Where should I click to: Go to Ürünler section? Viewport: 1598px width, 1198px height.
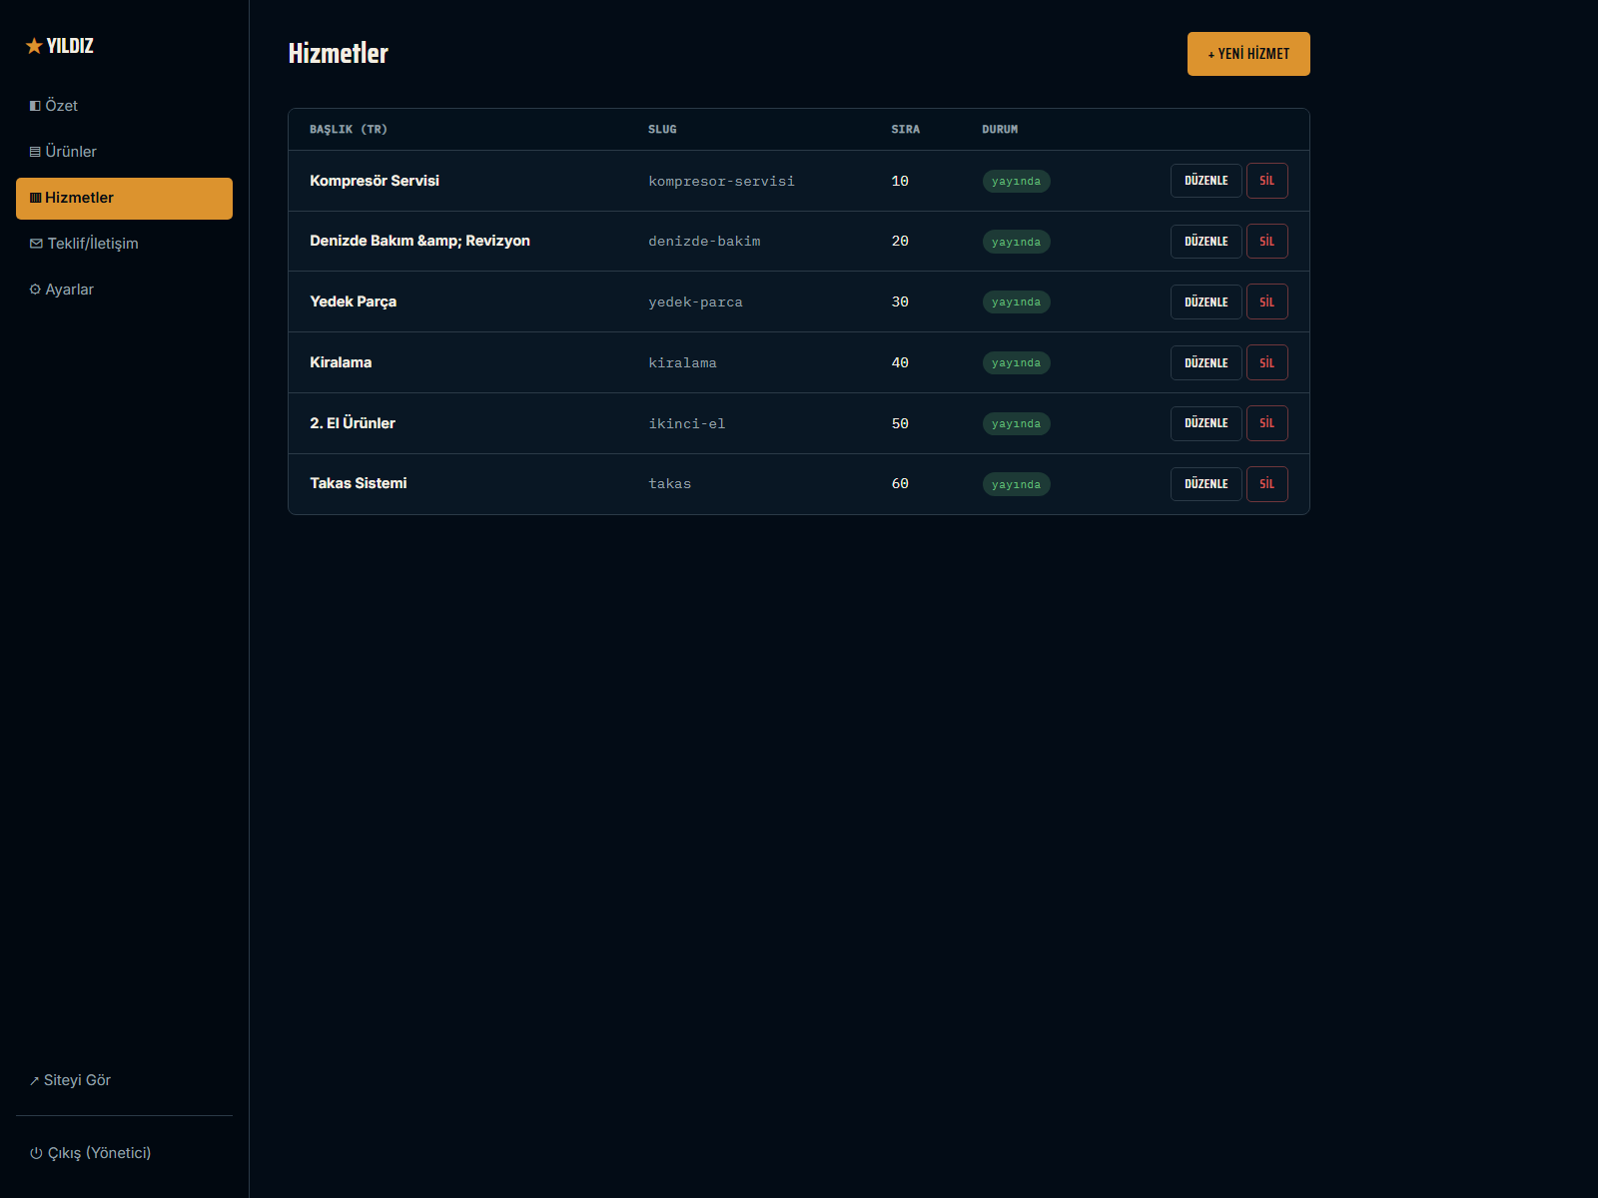(x=124, y=152)
